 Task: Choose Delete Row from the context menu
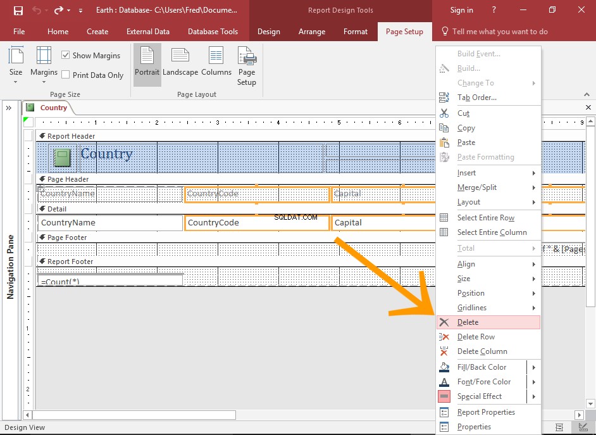click(488, 336)
